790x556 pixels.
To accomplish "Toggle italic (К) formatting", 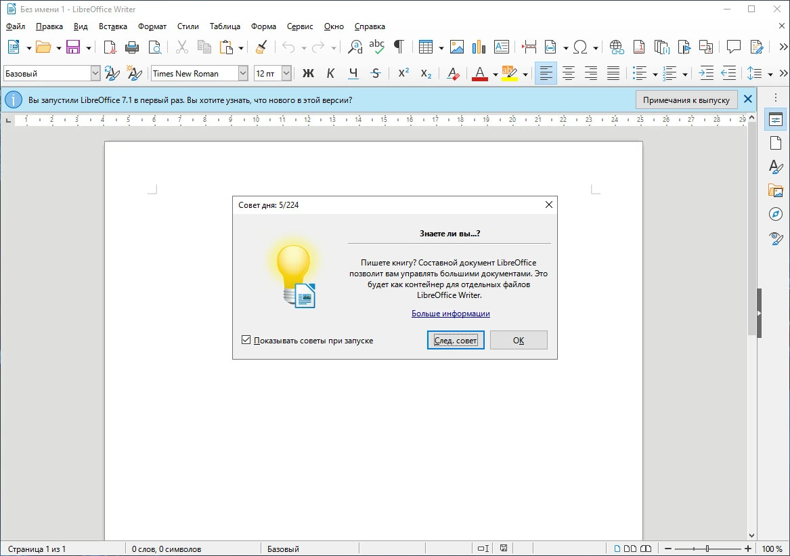I will (330, 74).
